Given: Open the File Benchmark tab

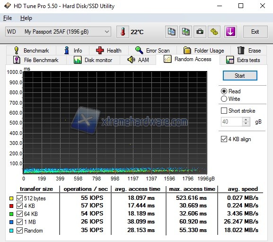Looking at the screenshot, I should coord(36,60).
